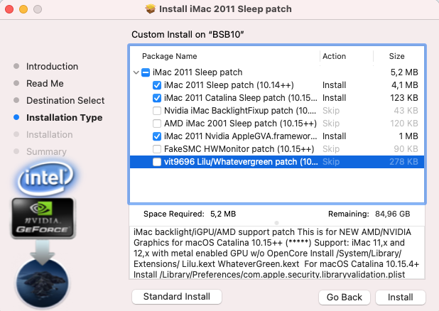Enable AMD iMac 2001 Sleep patch

pos(157,124)
